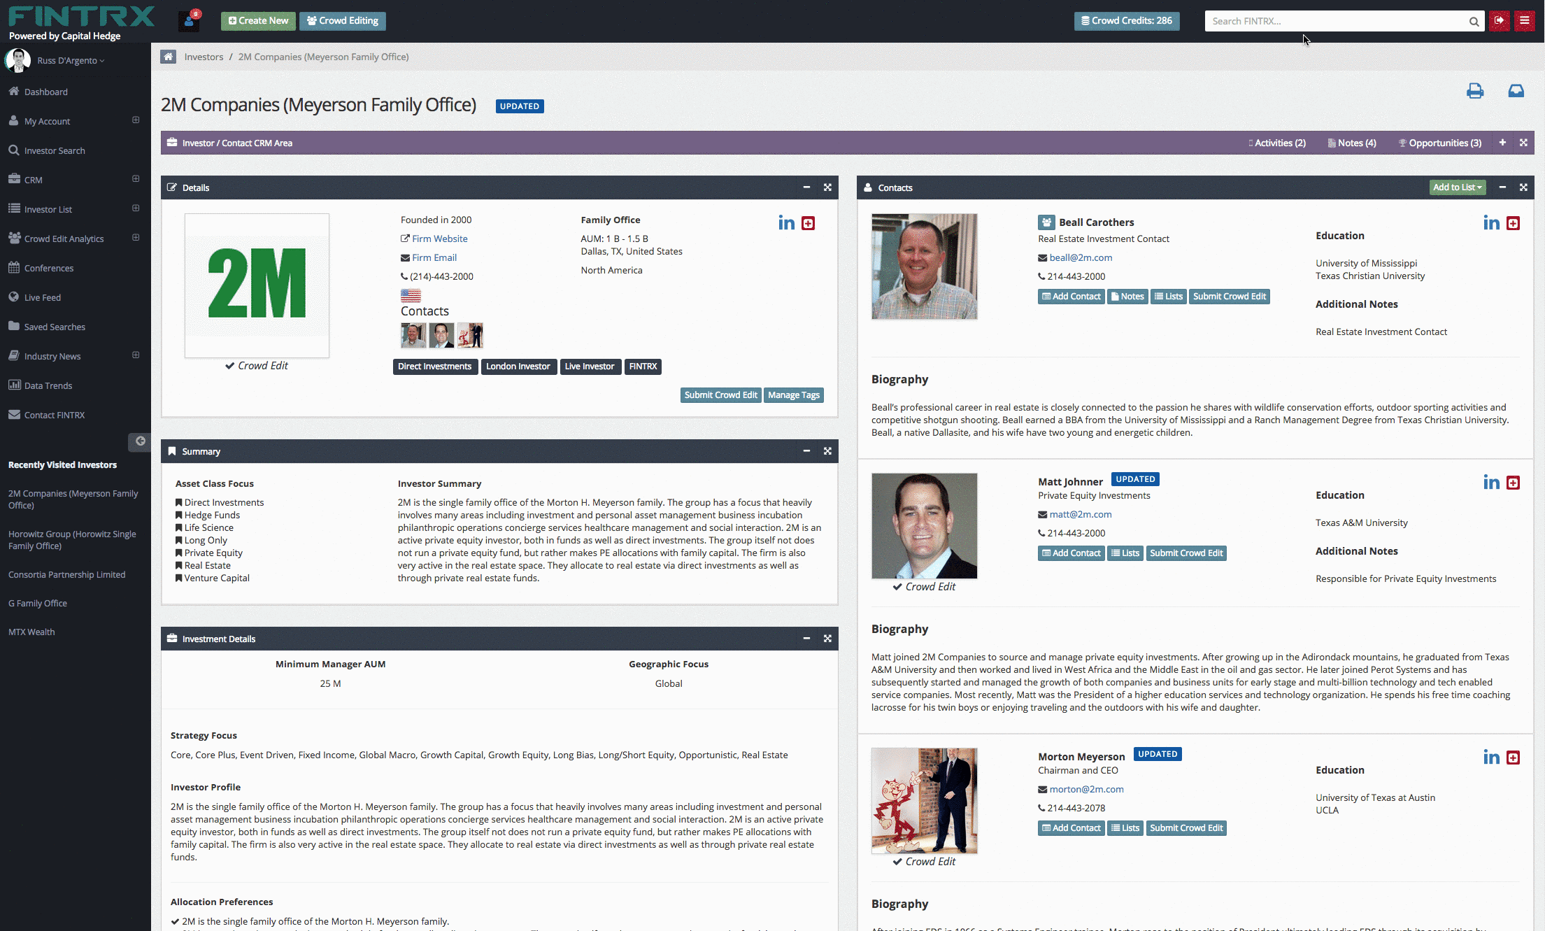Collapse the Summary panel with minus

coord(806,451)
